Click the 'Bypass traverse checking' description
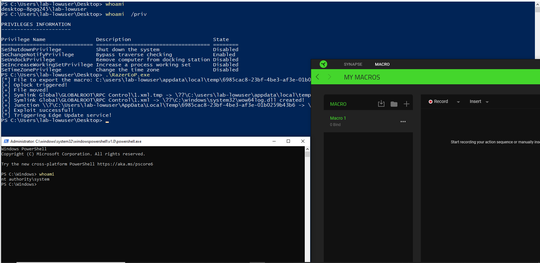Viewport: 540px width, 263px height. (x=134, y=55)
